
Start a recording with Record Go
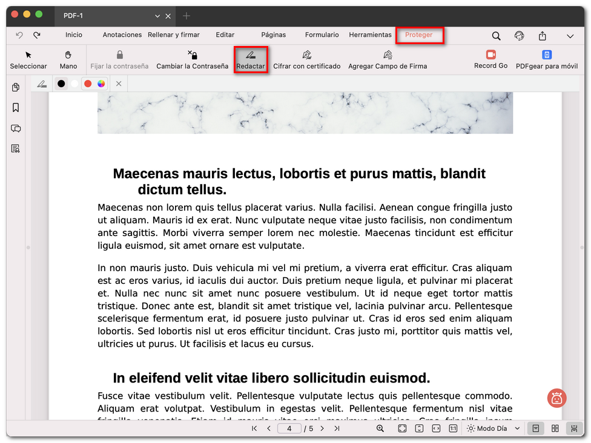(x=490, y=59)
